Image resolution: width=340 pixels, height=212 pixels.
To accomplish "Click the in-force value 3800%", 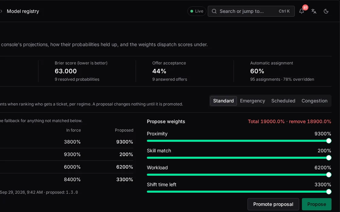I will pyautogui.click(x=72, y=142).
